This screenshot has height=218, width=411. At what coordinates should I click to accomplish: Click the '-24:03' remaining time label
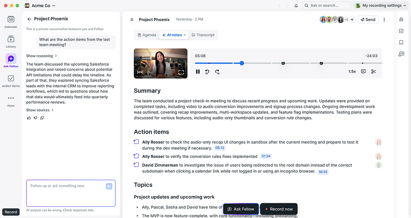[x=372, y=56]
